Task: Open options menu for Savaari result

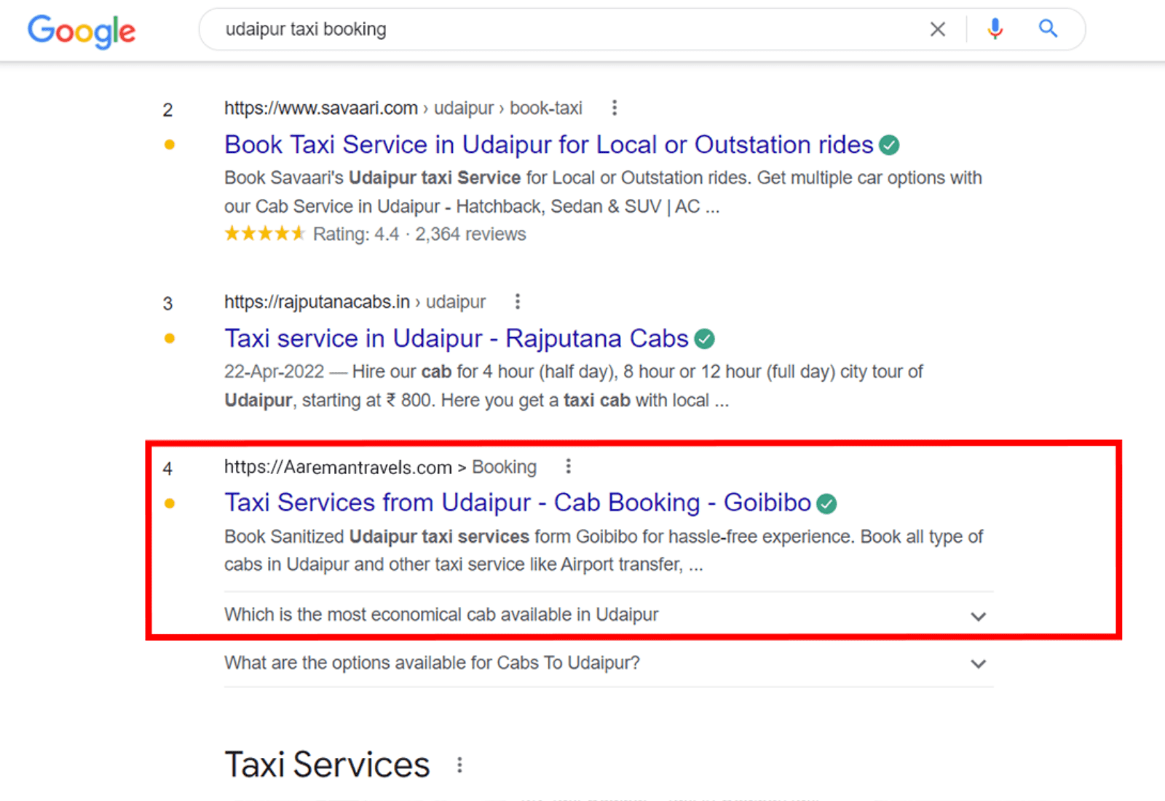Action: (615, 108)
